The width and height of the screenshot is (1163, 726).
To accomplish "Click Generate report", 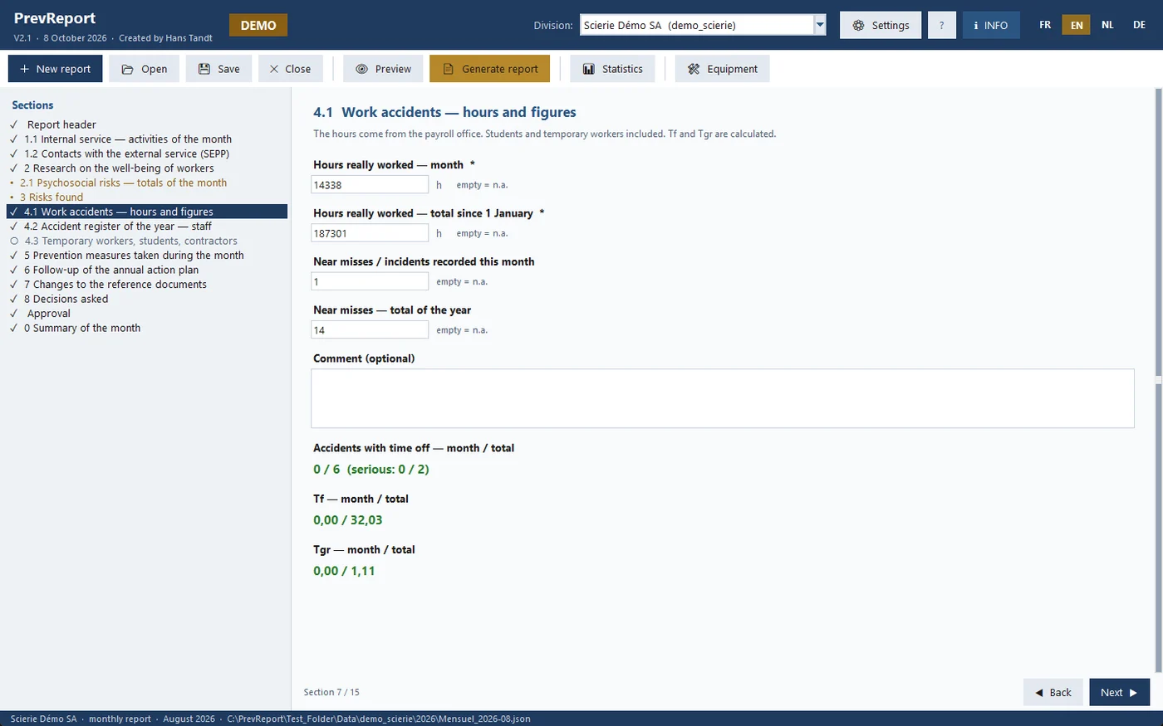I will (489, 69).
